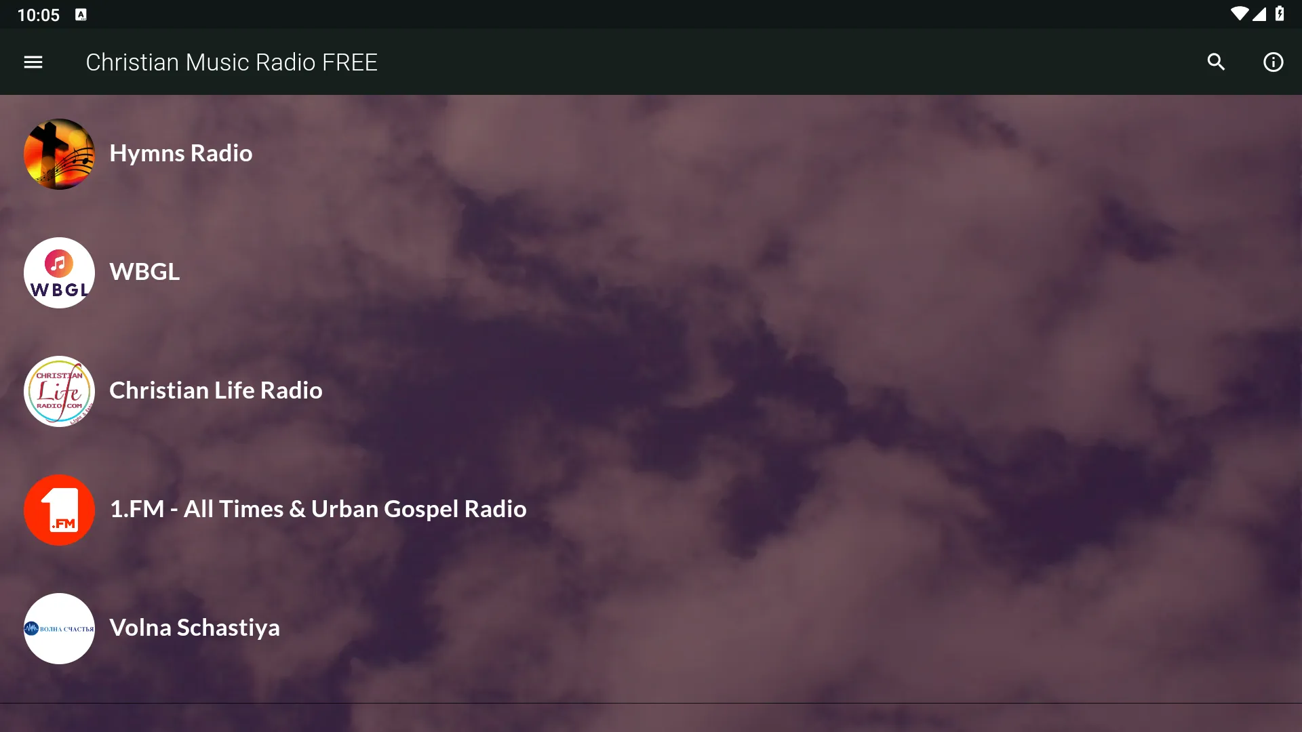
Task: Open Volna Schastiya radio station
Action: 195,628
